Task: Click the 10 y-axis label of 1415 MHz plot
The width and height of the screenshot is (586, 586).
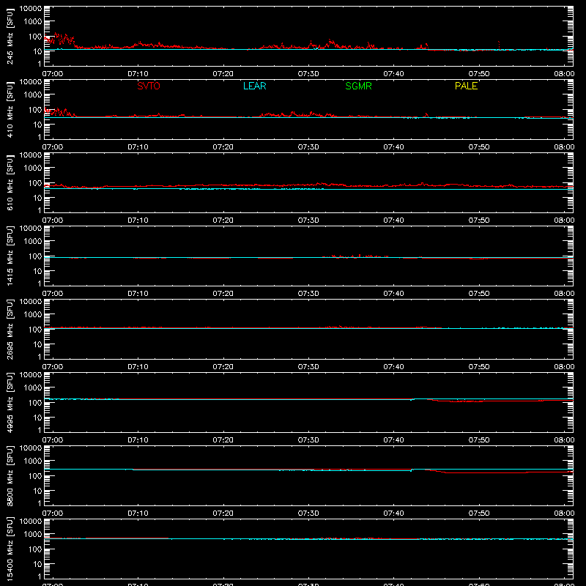Action: (x=38, y=271)
